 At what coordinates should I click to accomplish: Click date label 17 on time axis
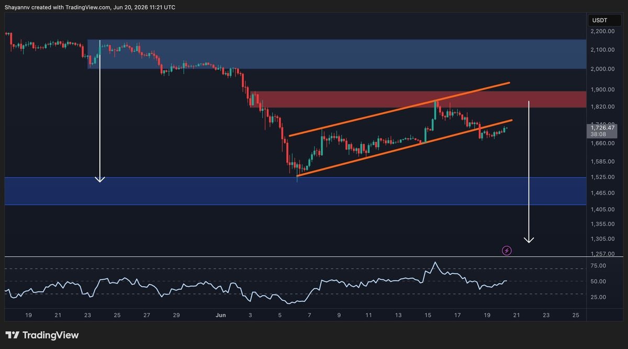[x=457, y=316]
